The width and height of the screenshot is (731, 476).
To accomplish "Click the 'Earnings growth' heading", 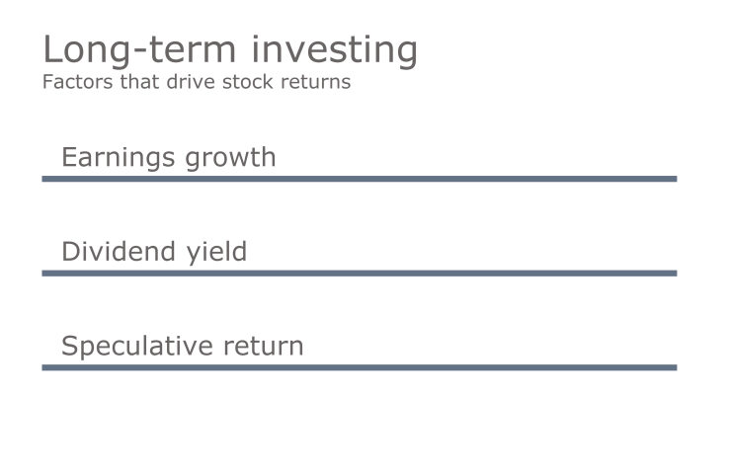I will pos(168,157).
